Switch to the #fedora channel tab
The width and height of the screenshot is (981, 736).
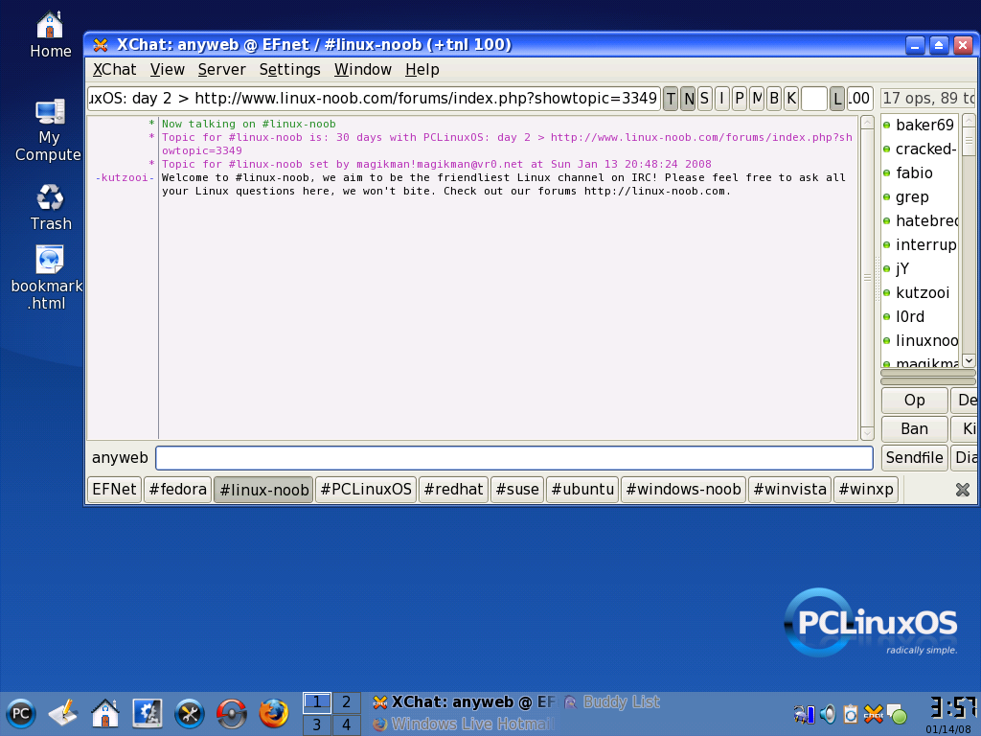pyautogui.click(x=177, y=490)
